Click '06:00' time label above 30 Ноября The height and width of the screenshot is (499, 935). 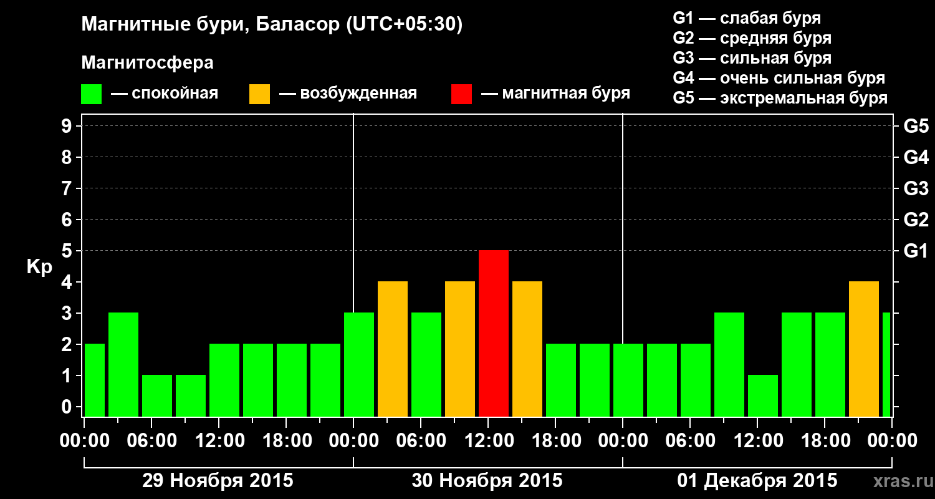(x=421, y=441)
